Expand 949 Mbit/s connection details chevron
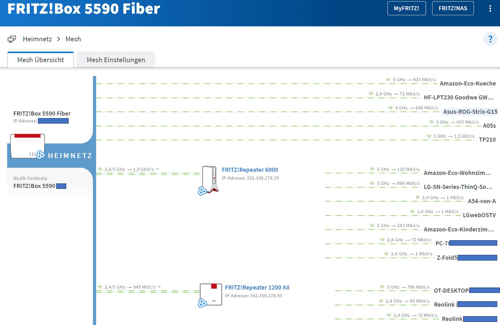The width and height of the screenshot is (500, 325). point(159,287)
